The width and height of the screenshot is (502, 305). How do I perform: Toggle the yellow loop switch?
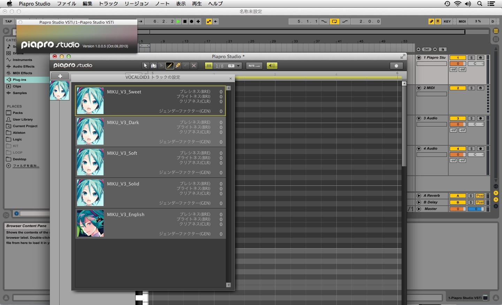pyautogui.click(x=334, y=21)
